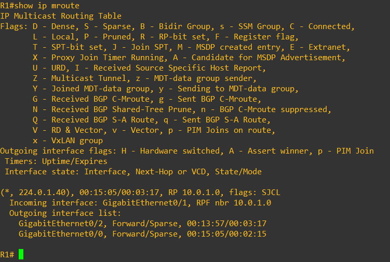Screen dimensions: 390x262
Task: Click the 00:13:57/00:03:17 timer value
Action: coord(226,224)
